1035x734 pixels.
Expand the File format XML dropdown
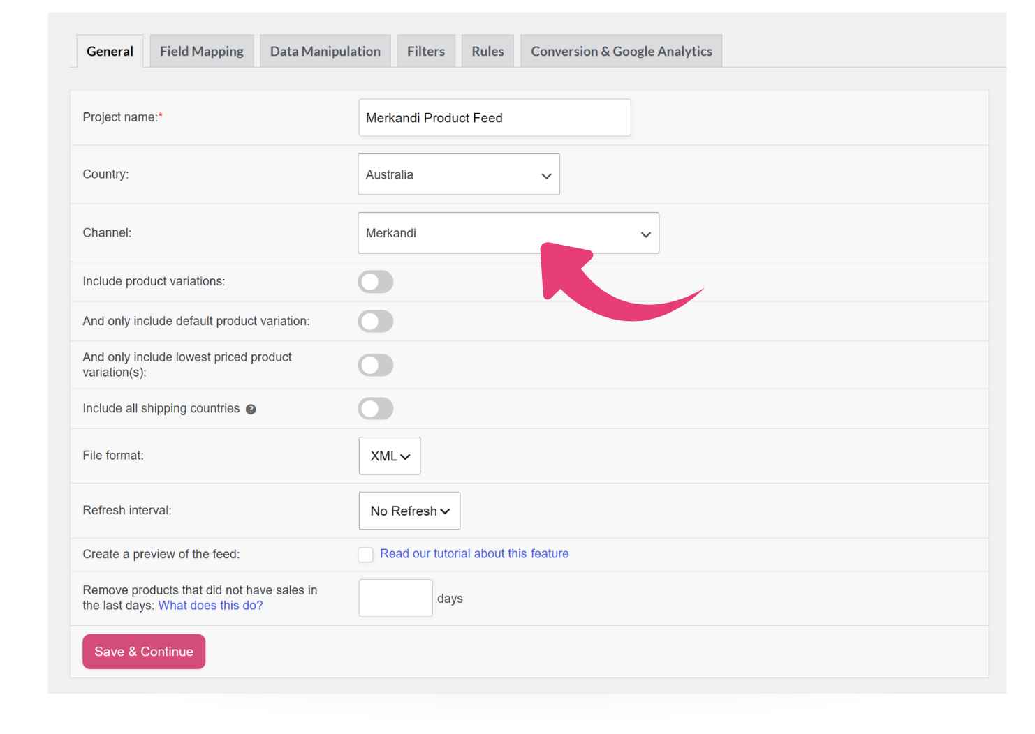click(x=390, y=456)
